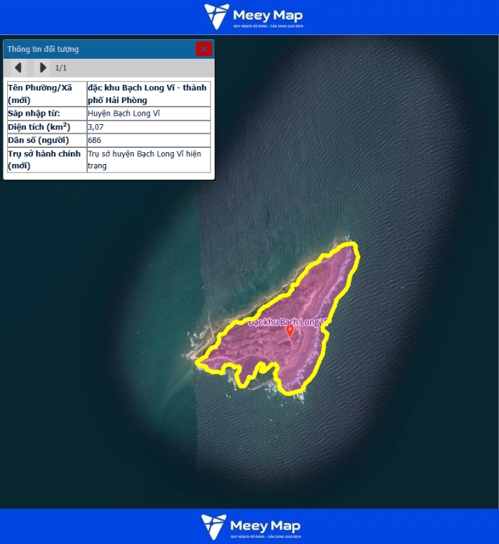The height and width of the screenshot is (544, 499).
Task: Go to previous object with left arrow
Action: click(x=18, y=68)
